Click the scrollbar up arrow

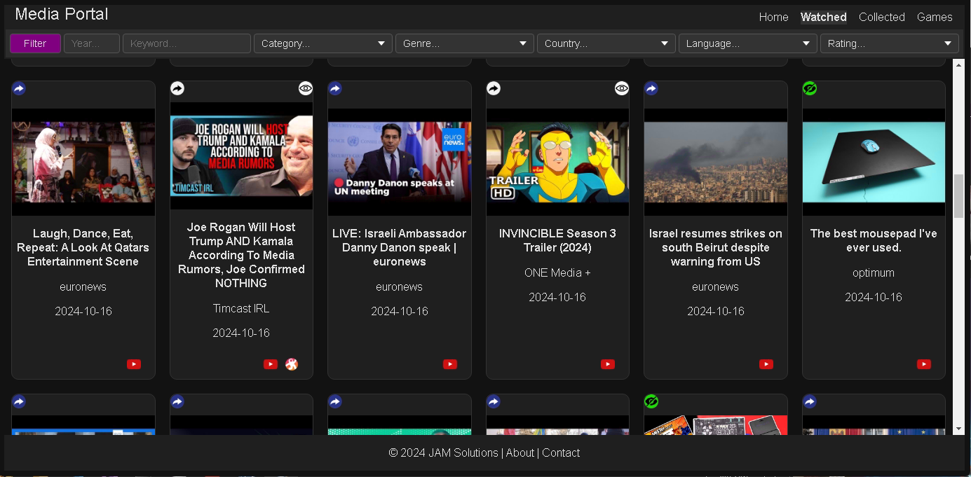pos(958,64)
